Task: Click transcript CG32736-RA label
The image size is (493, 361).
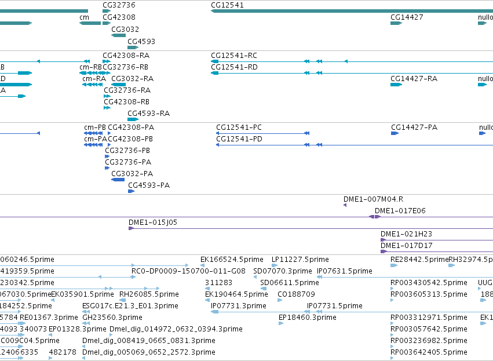Action: [x=127, y=90]
